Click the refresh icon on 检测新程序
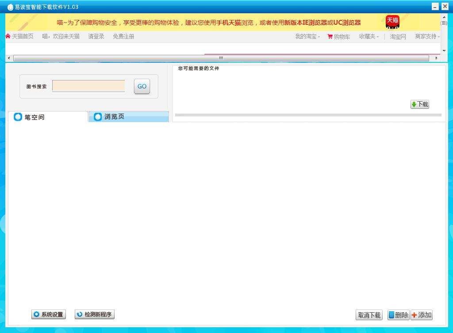The image size is (453, 333). (80, 314)
